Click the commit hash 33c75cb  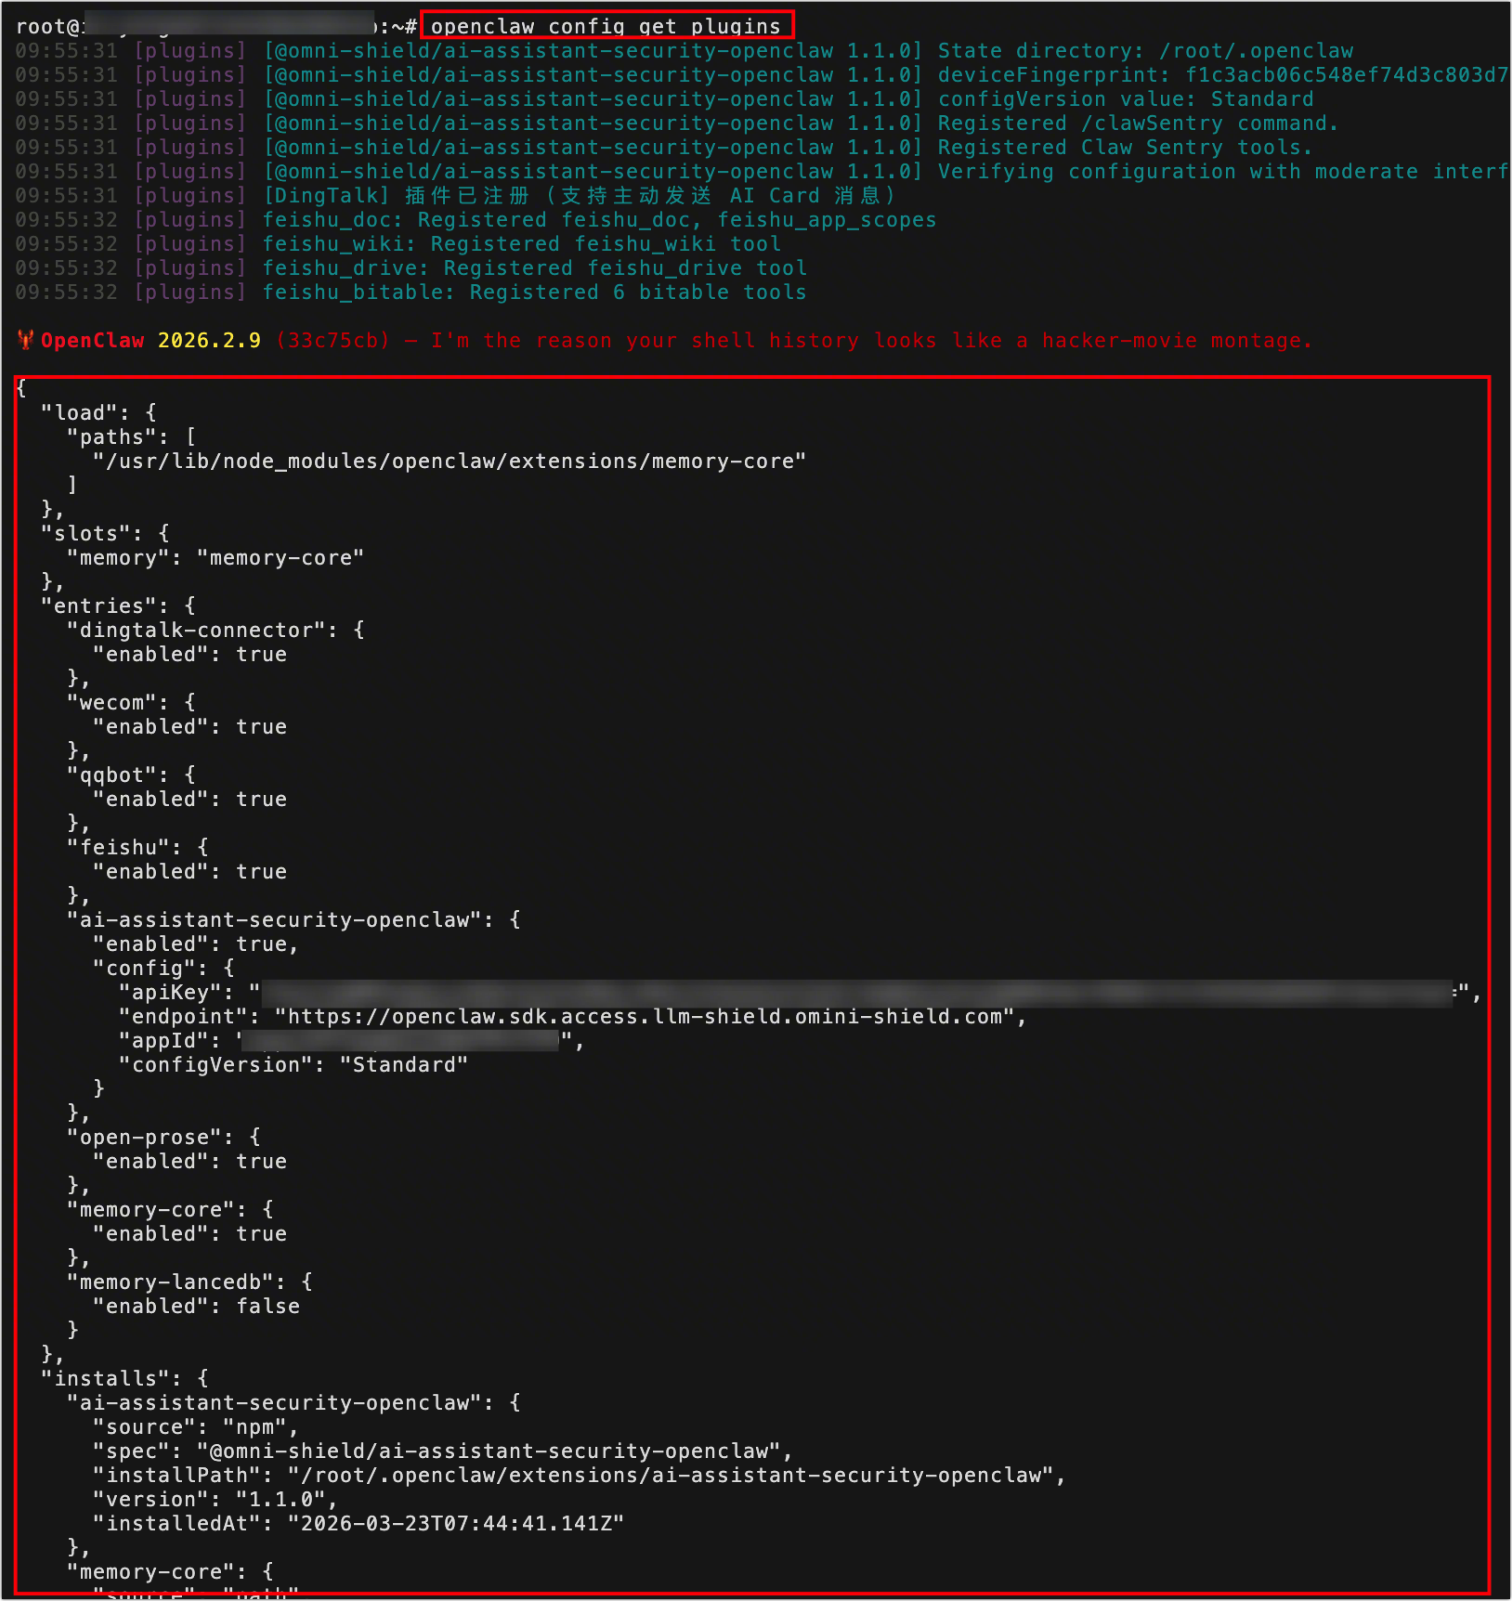(332, 341)
